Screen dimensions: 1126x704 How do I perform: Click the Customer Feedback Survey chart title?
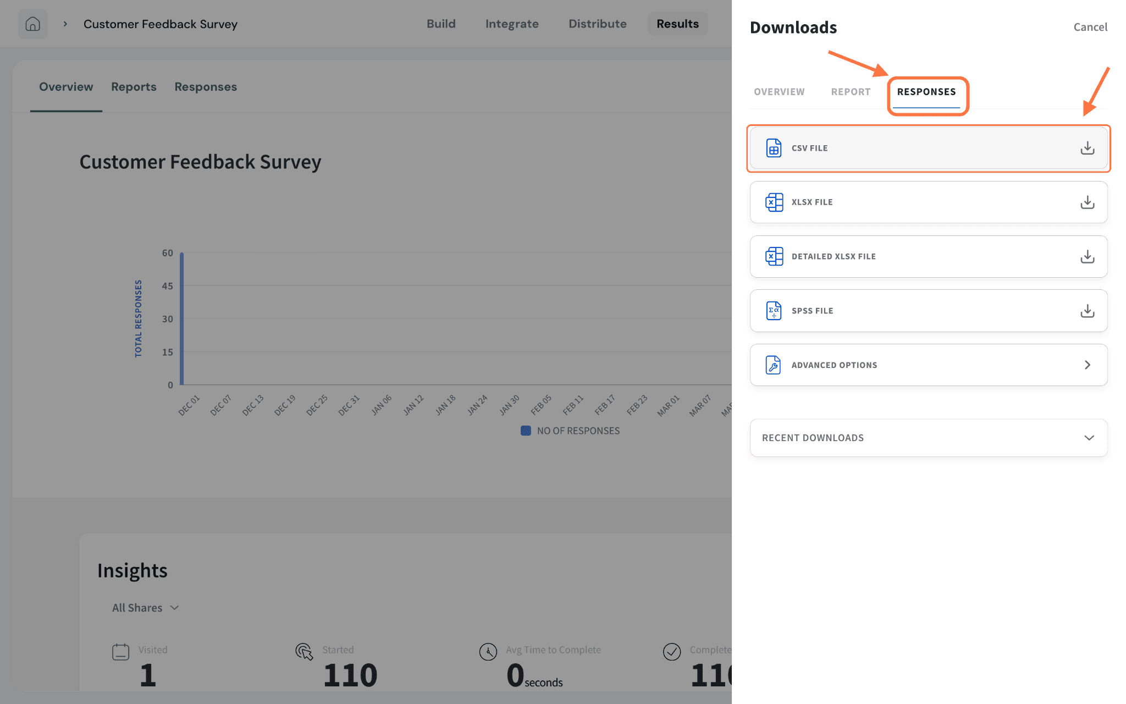tap(200, 162)
